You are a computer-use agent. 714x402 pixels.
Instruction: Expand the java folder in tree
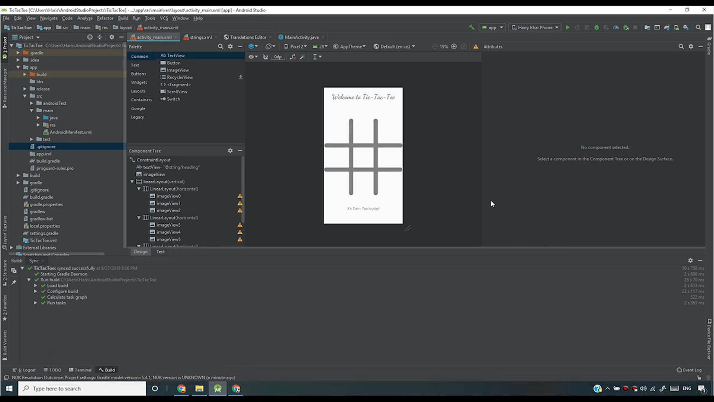pos(38,118)
